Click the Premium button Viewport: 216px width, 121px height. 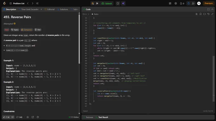209,3
